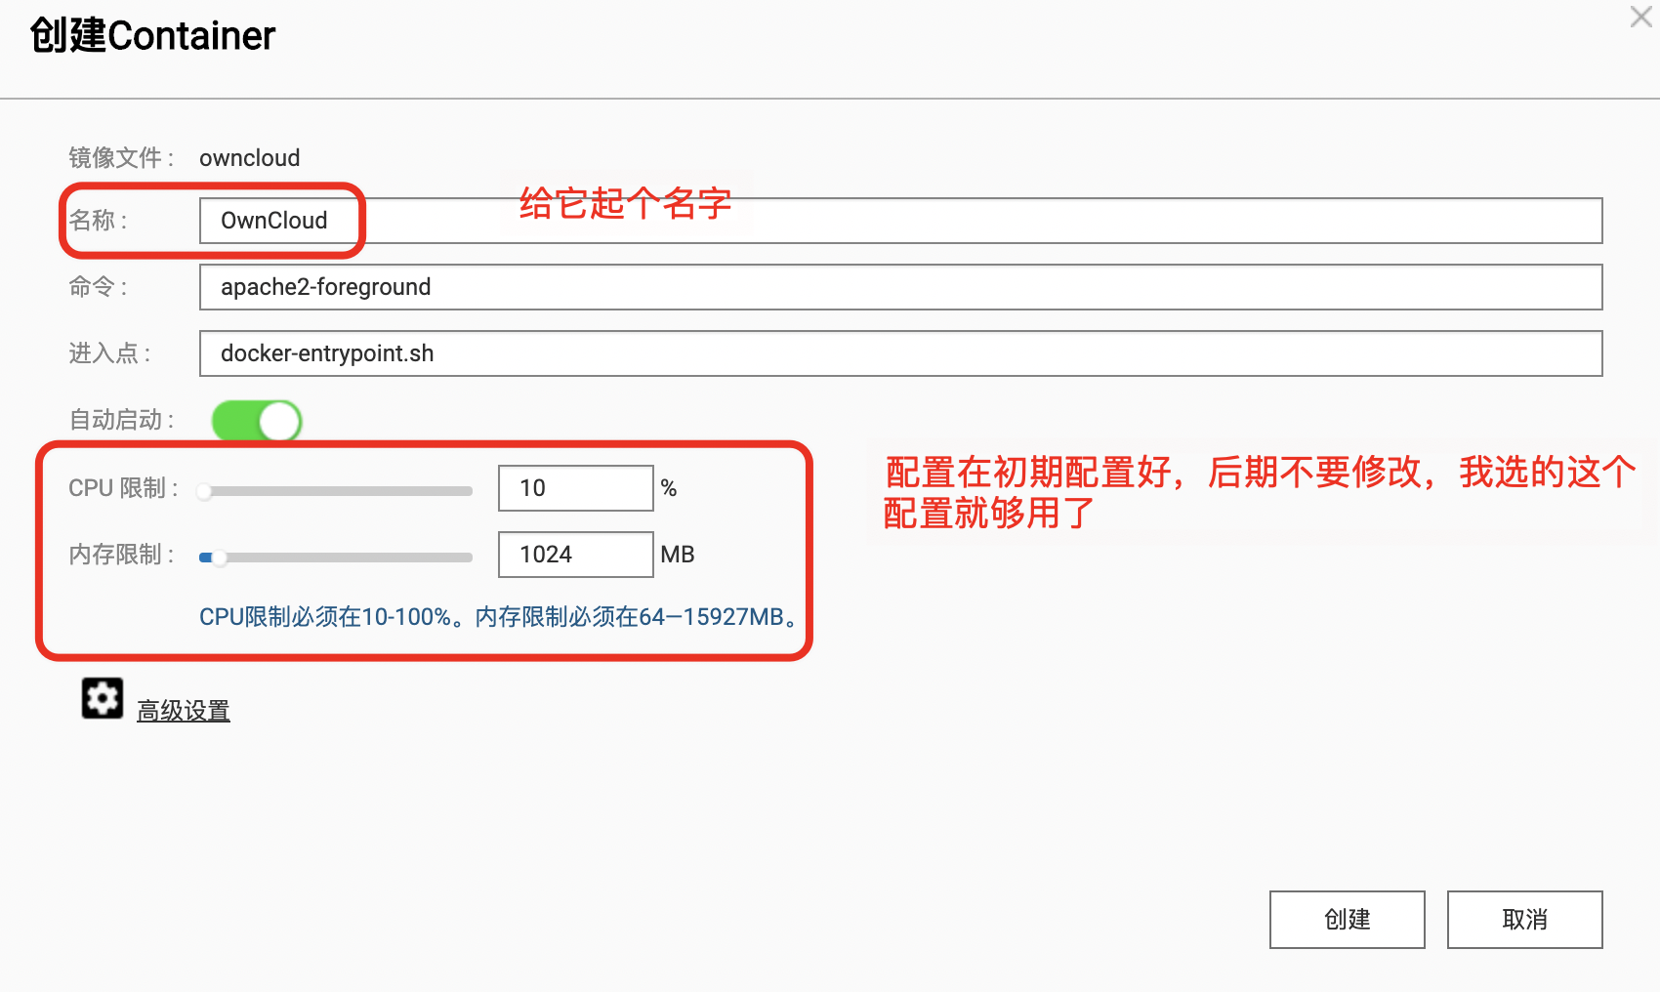1660x992 pixels.
Task: Close the Create Container dialog
Action: (x=1641, y=17)
